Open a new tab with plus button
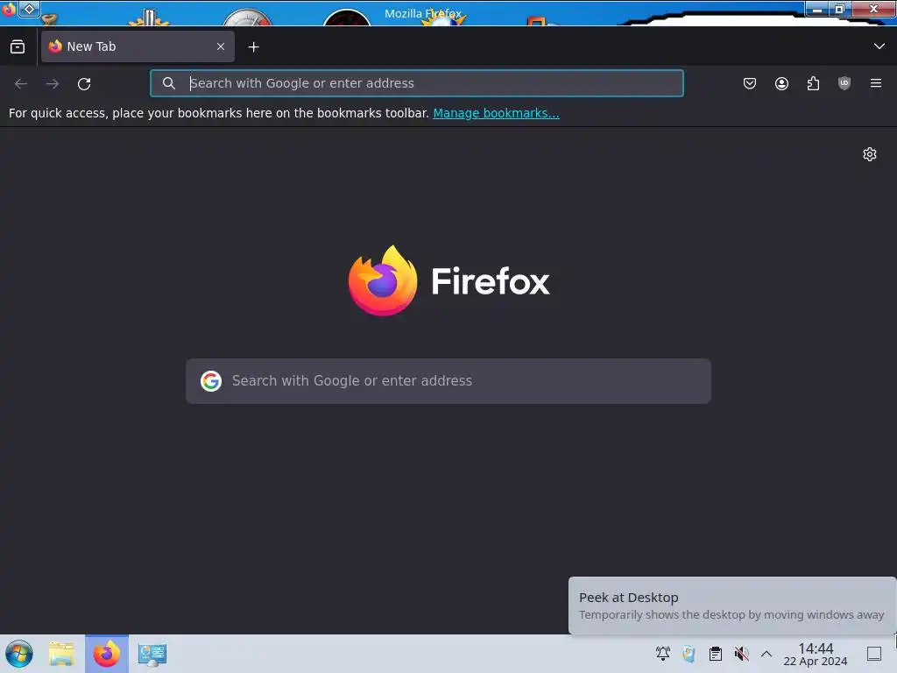The image size is (897, 673). point(253,47)
